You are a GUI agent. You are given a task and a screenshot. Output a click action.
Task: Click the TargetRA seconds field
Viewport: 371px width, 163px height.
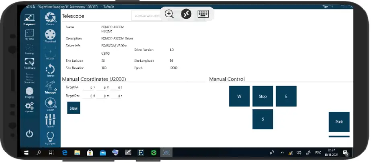[116, 88]
